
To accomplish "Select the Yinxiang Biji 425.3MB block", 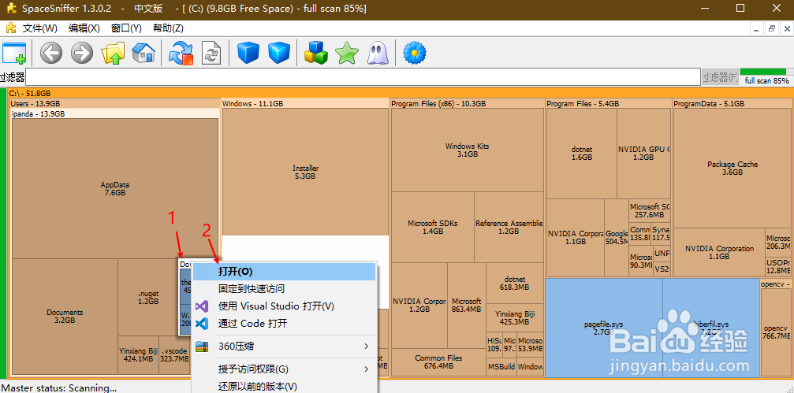I will (514, 317).
